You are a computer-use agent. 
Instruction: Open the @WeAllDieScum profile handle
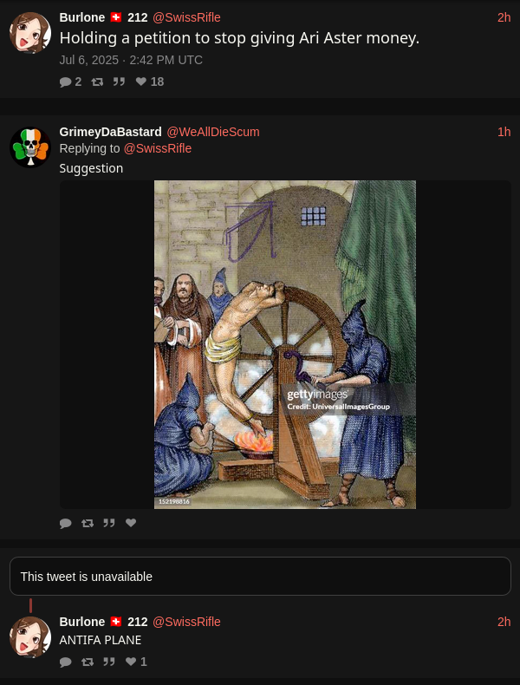213,132
